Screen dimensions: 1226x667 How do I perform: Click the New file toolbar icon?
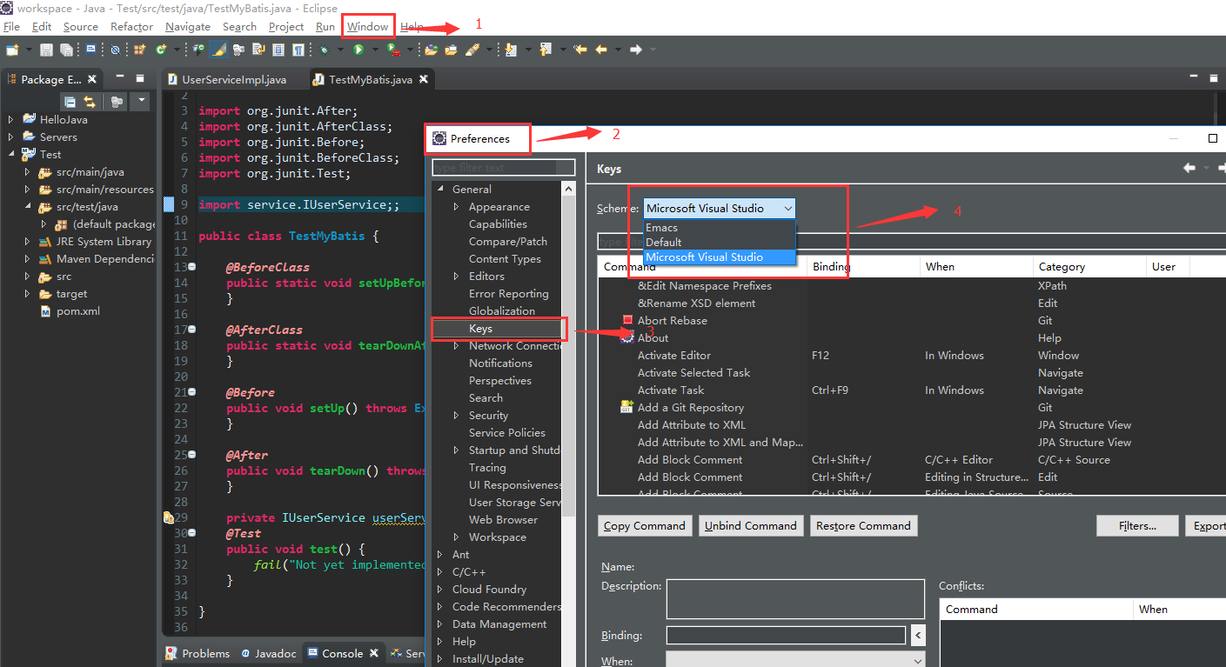11,50
